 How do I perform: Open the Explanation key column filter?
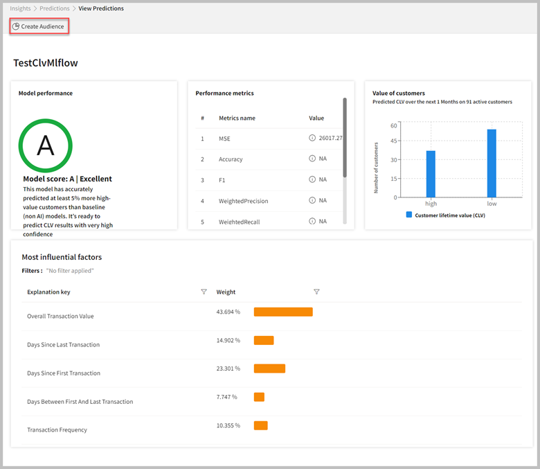point(204,292)
